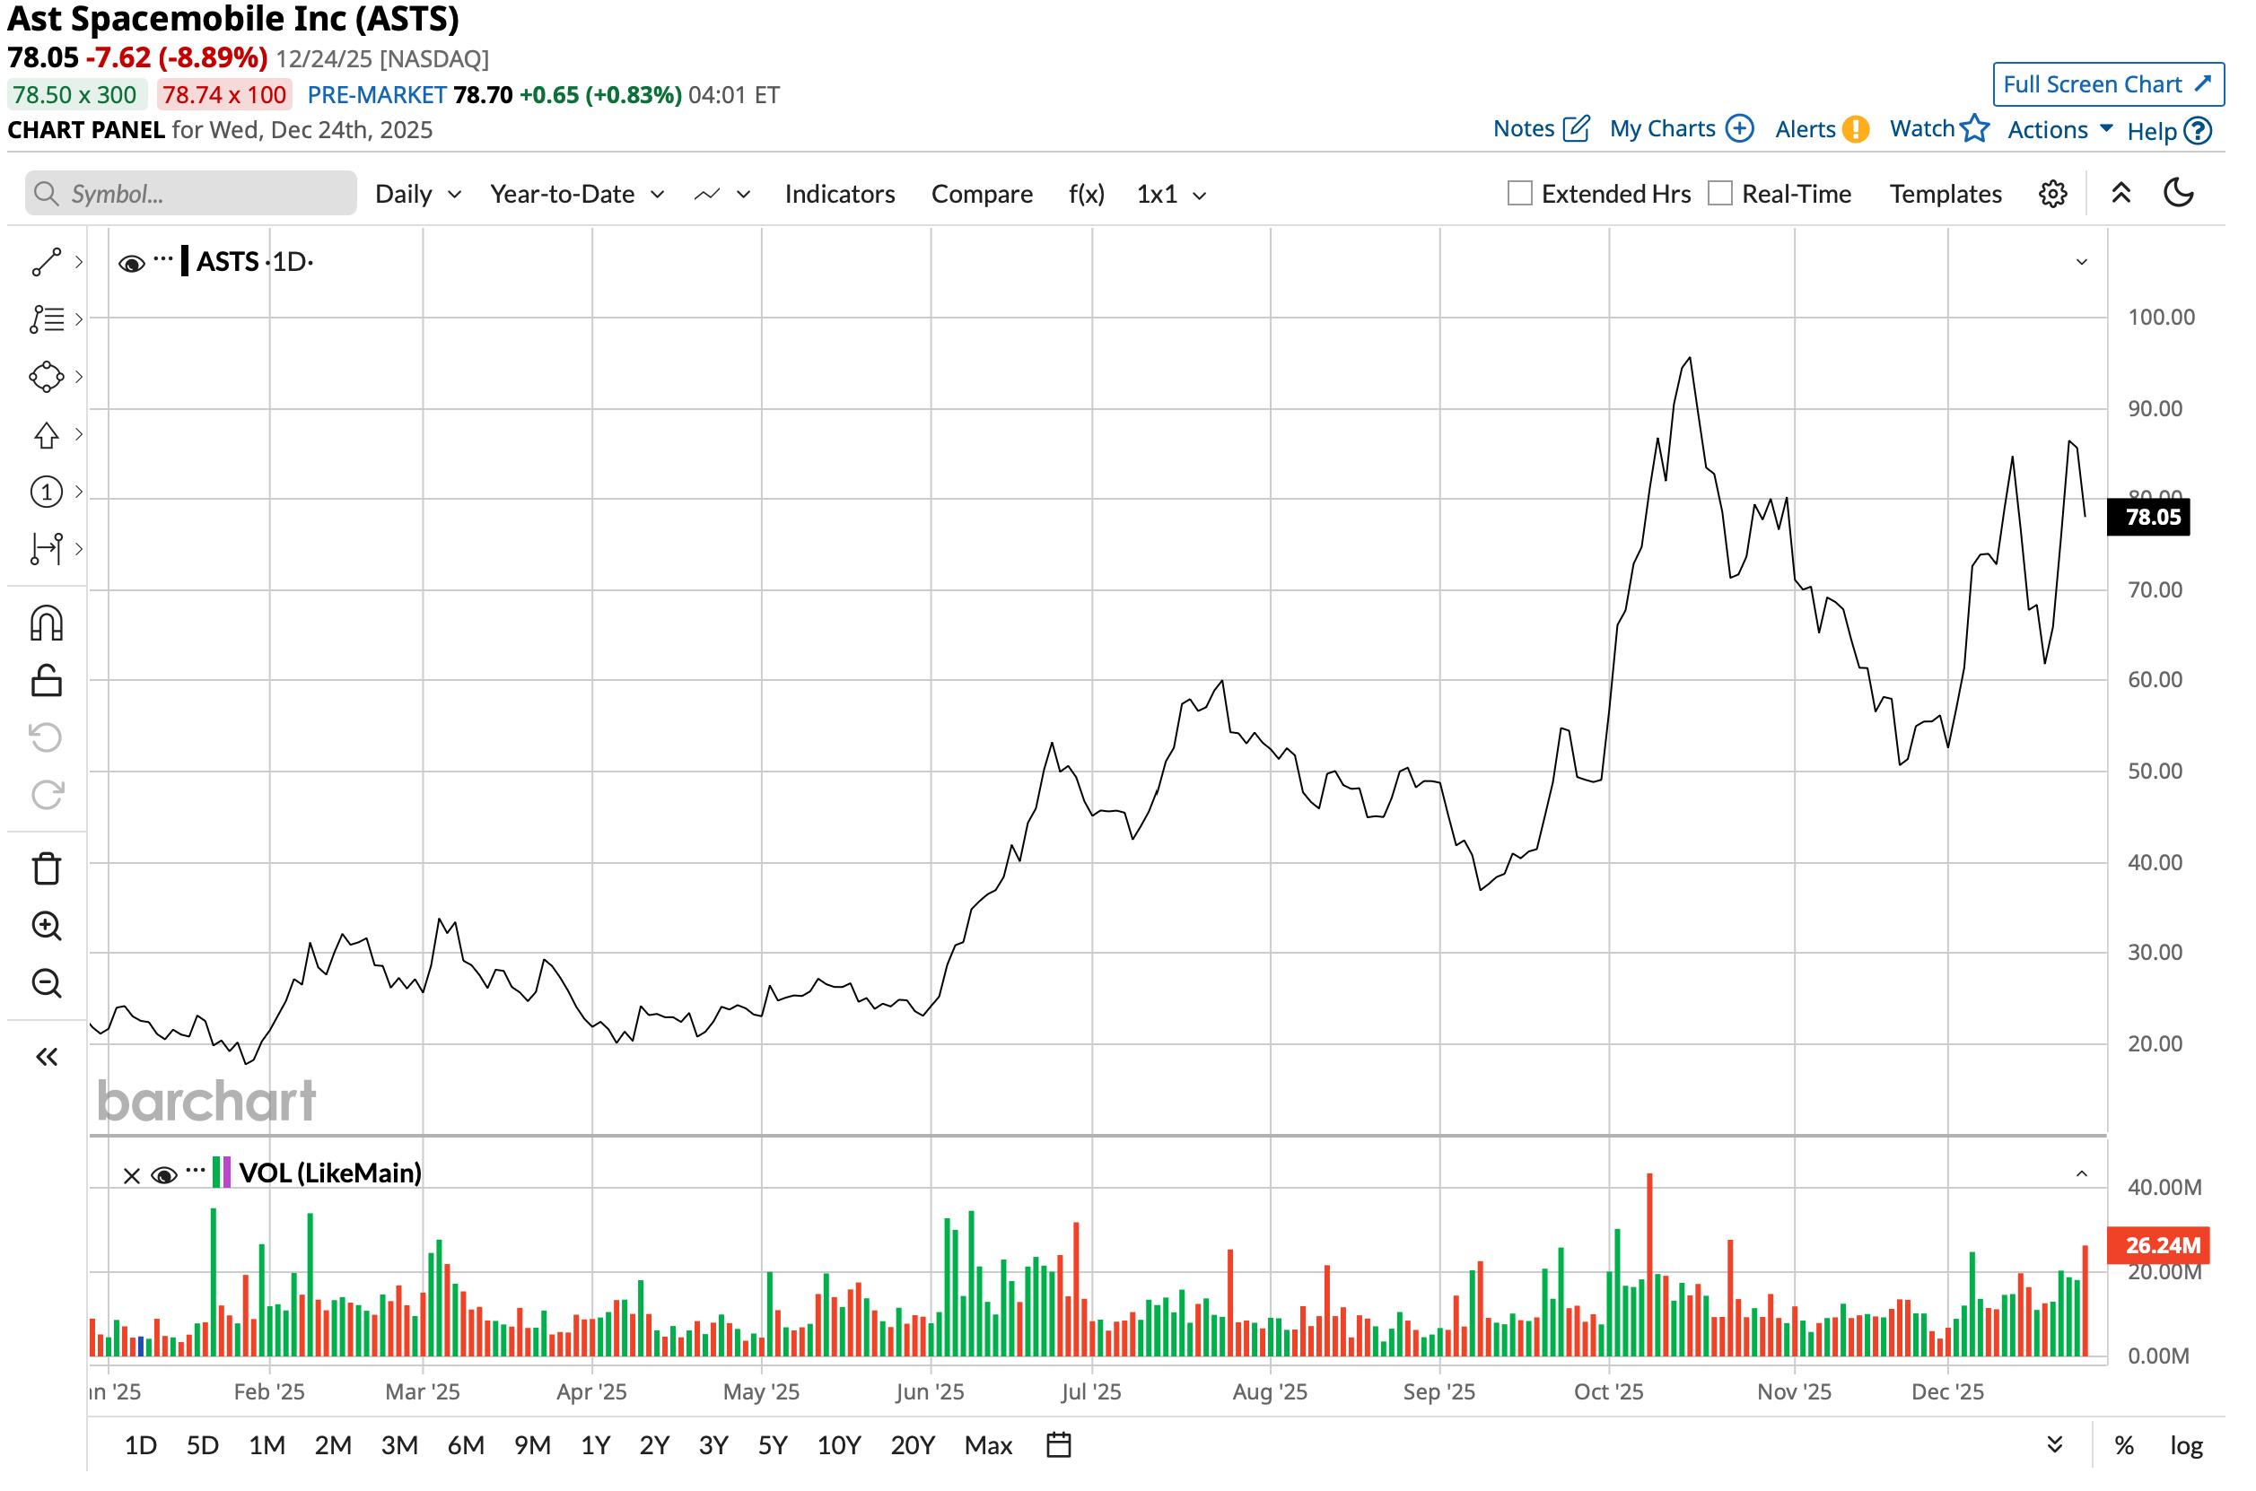This screenshot has width=2256, height=1491.
Task: Click the zoom in magnifier icon
Action: (46, 926)
